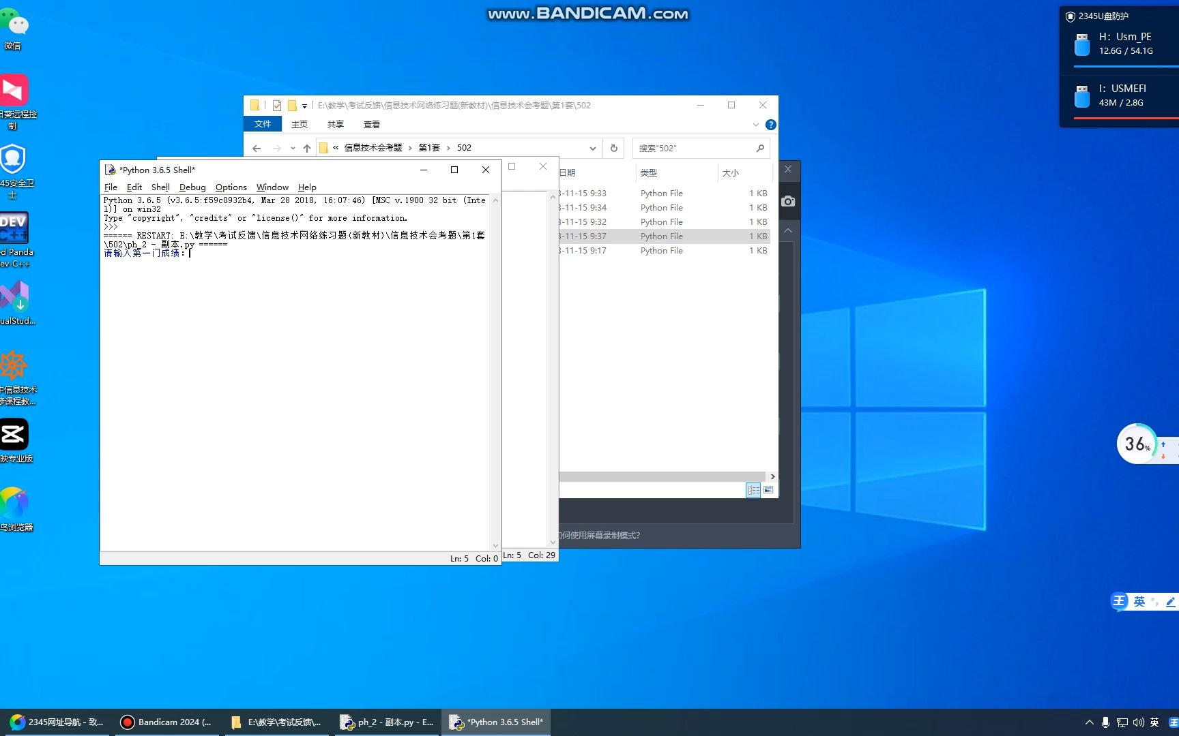Click the help question mark in File Explorer
Image resolution: width=1179 pixels, height=736 pixels.
point(770,125)
